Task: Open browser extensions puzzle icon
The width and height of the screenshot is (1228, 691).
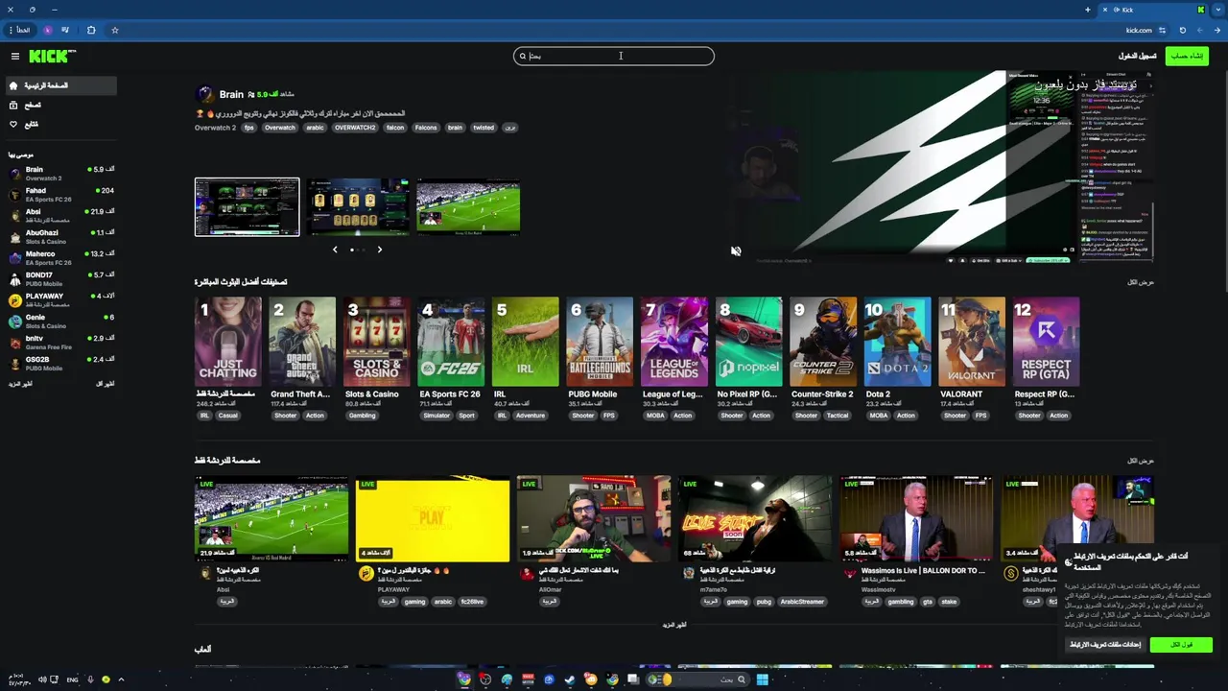Action: [x=91, y=30]
